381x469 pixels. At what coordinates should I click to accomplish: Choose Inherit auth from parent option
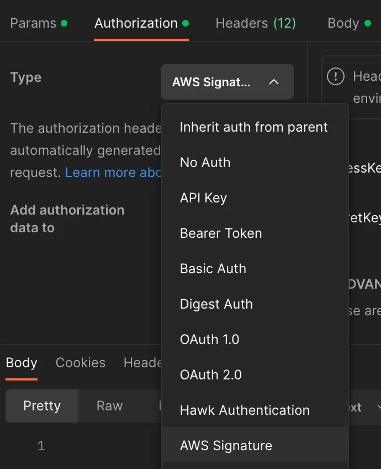pyautogui.click(x=254, y=127)
